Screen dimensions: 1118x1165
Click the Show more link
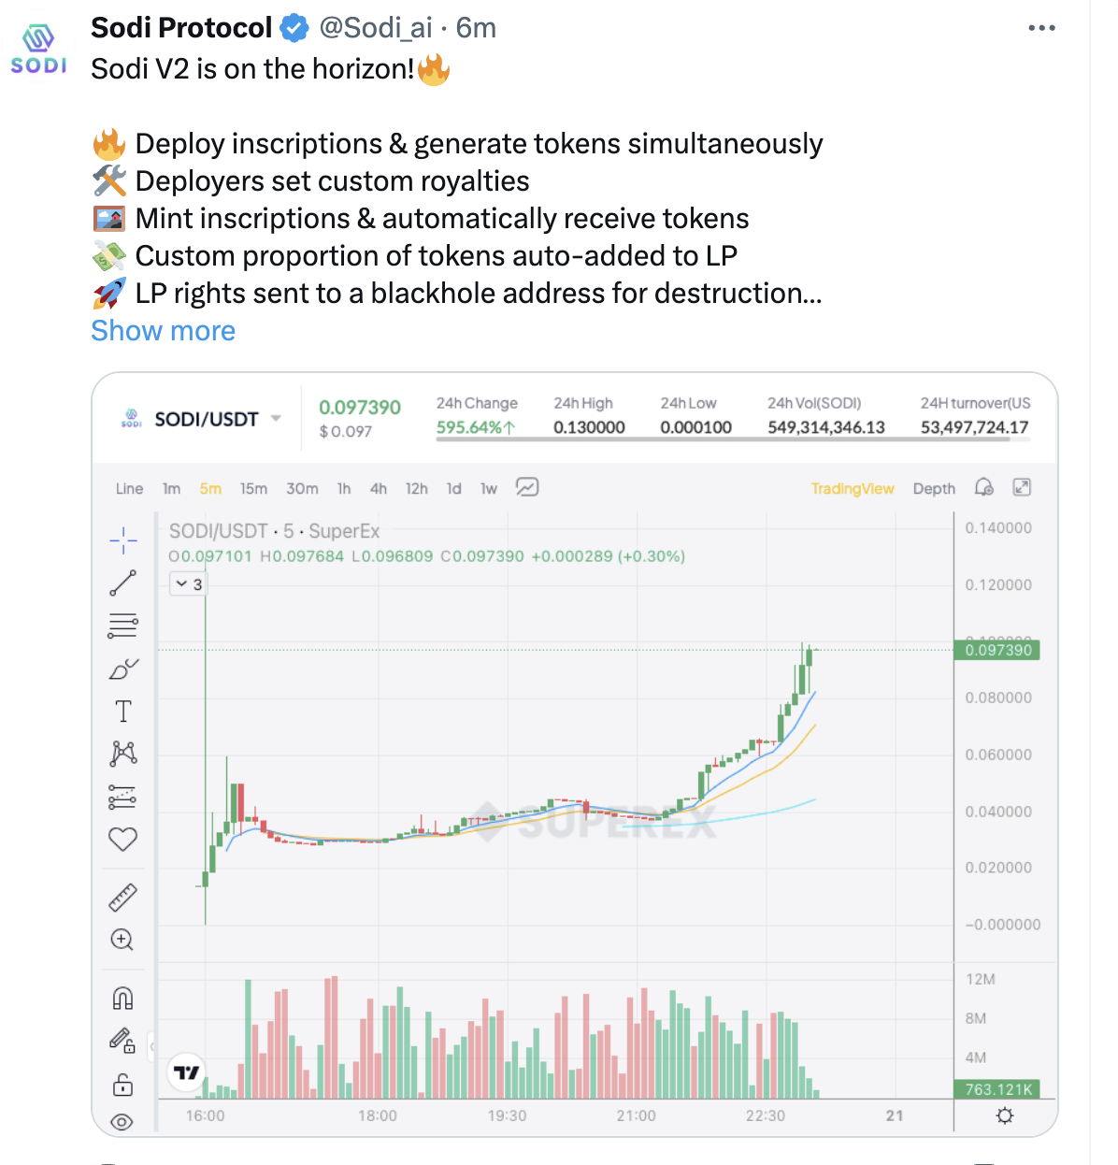point(163,331)
